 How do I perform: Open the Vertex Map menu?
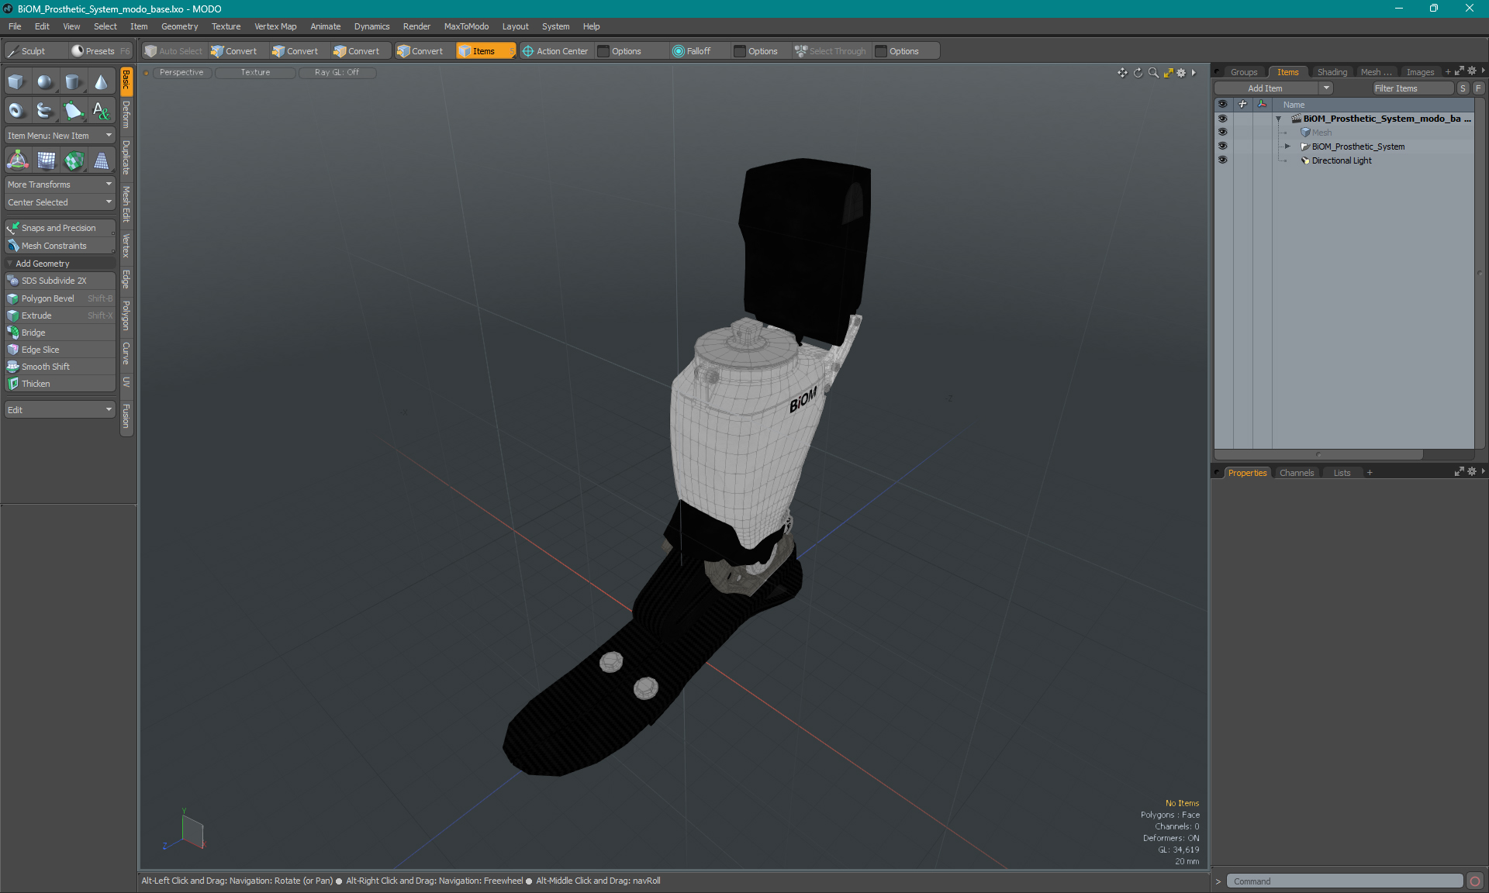[x=275, y=26]
